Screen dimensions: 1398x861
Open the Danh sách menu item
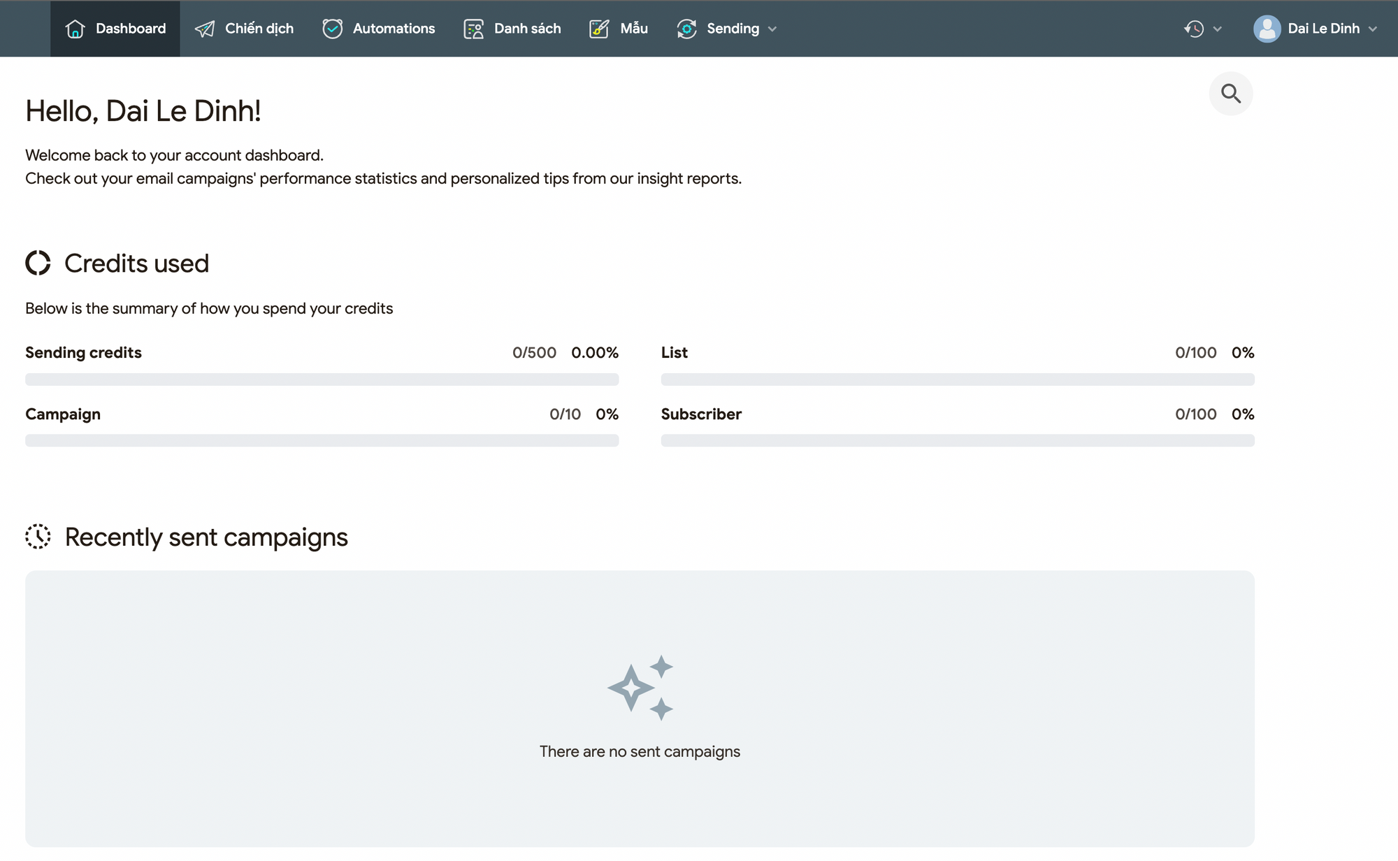pos(527,29)
